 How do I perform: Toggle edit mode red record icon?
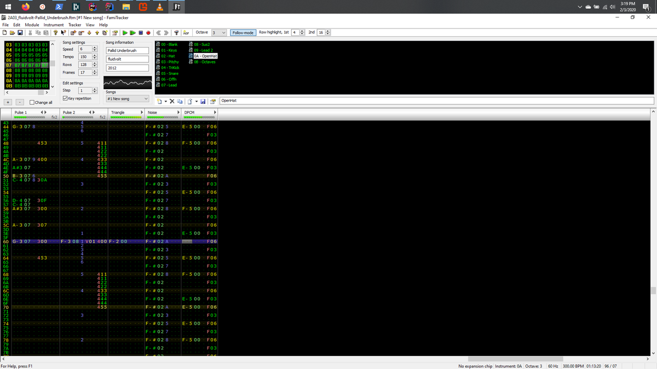pos(148,33)
